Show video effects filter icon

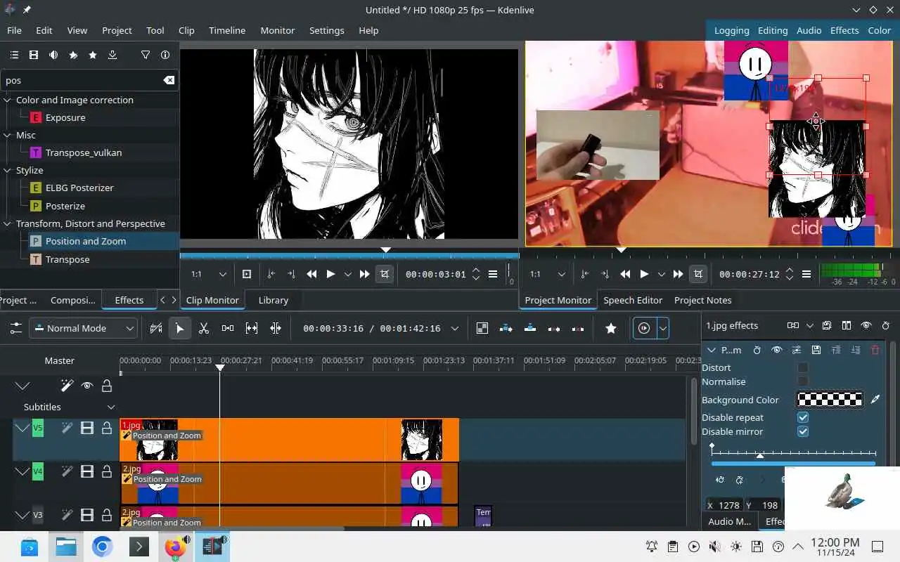[x=34, y=55]
